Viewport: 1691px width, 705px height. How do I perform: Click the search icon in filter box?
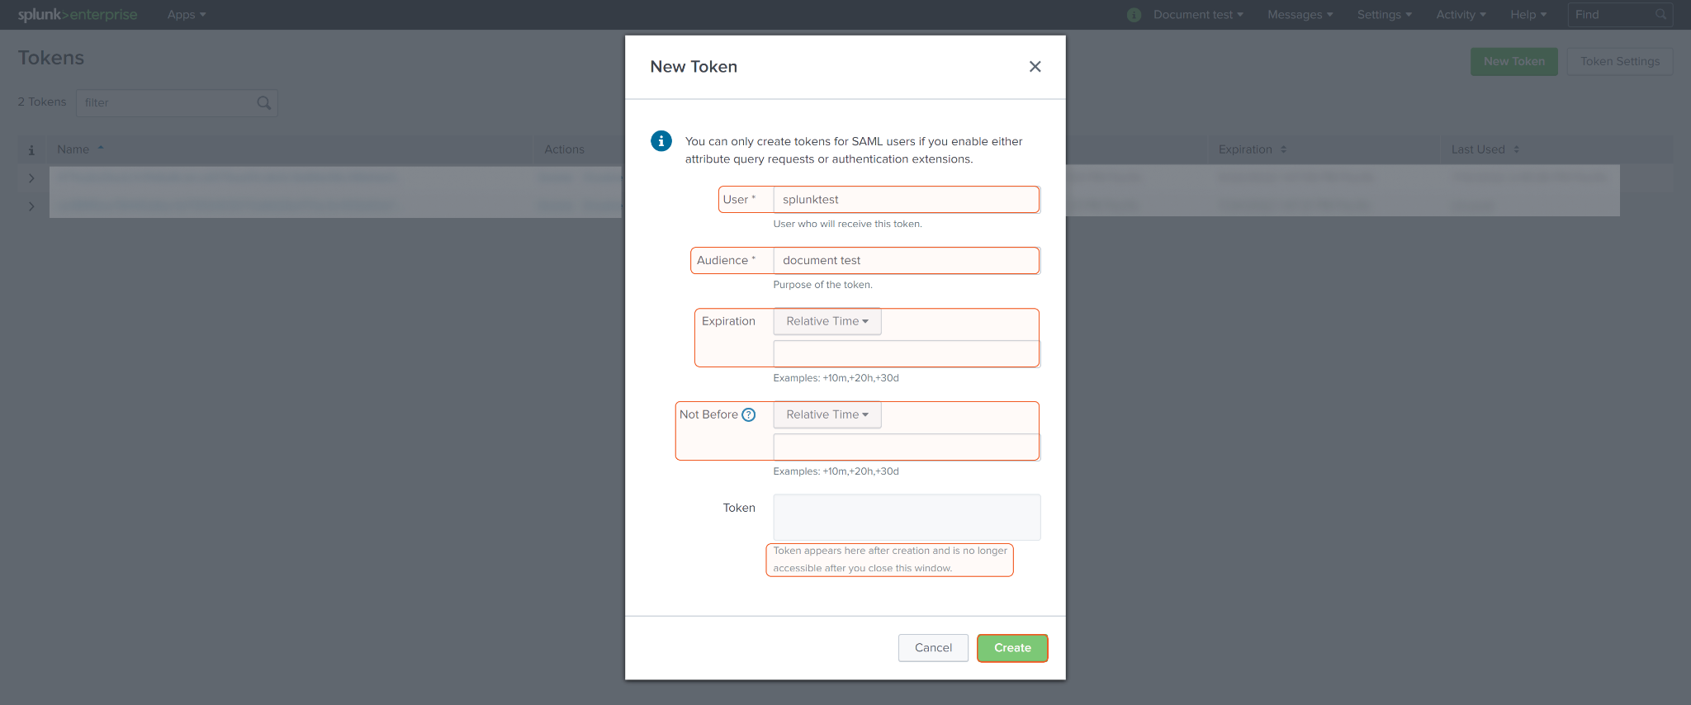pyautogui.click(x=264, y=103)
